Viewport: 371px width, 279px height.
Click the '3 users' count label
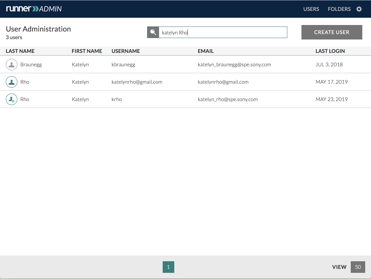click(14, 37)
